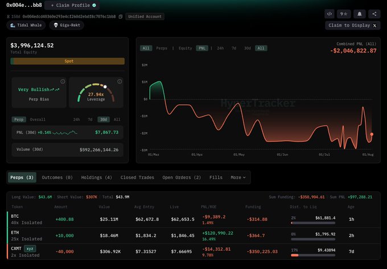Click the verified badge beside Claim Profile

94,5
